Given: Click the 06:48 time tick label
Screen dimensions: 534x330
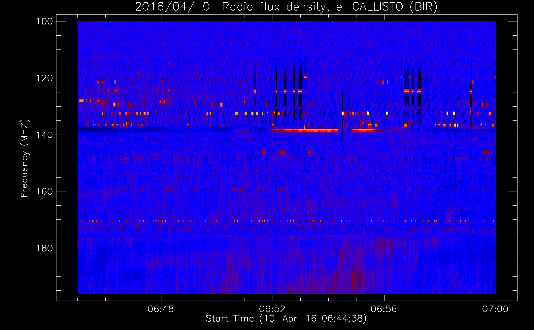Looking at the screenshot, I should 161,309.
